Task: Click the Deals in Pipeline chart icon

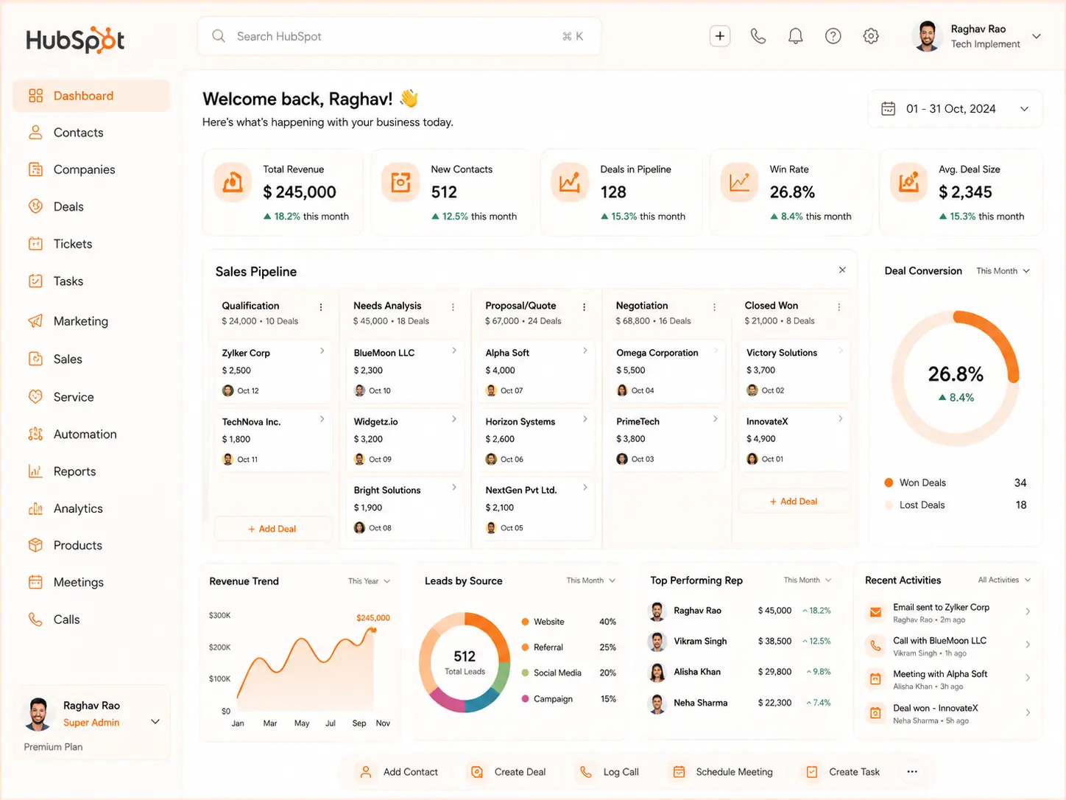Action: point(570,183)
